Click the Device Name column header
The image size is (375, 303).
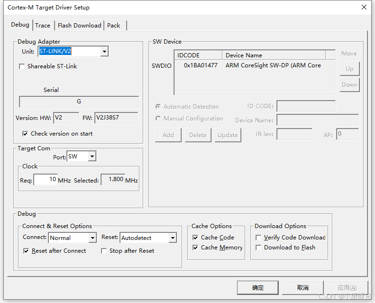click(274, 55)
